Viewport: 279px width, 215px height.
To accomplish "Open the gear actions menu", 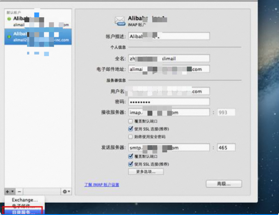I will 66,191.
